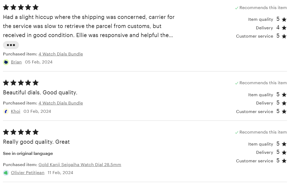The image size is (291, 185).
Task: Open 4 Watch Dials Bundle from Brian's review
Action: point(61,54)
